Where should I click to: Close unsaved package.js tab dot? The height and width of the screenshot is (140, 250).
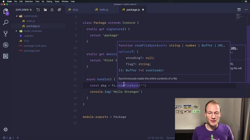coord(143,10)
